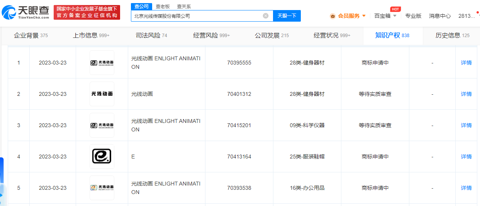Open the 专业版 link
This screenshot has height=206, width=480.
(413, 16)
